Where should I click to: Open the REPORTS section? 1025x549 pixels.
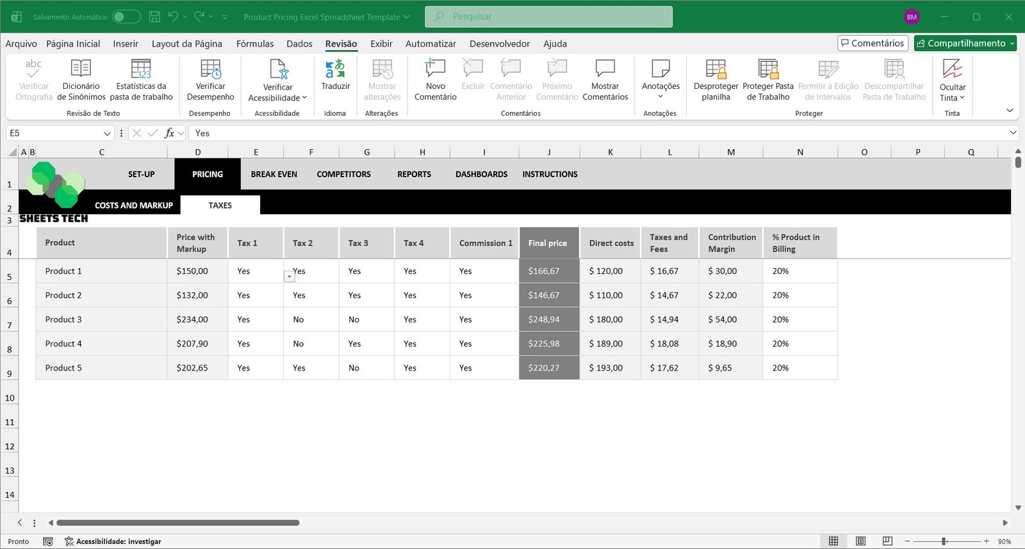coord(414,174)
